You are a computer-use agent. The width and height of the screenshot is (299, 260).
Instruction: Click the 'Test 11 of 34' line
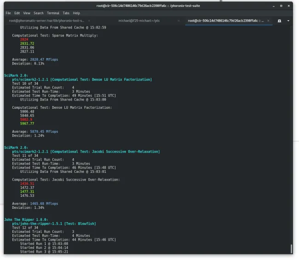(x=25, y=155)
